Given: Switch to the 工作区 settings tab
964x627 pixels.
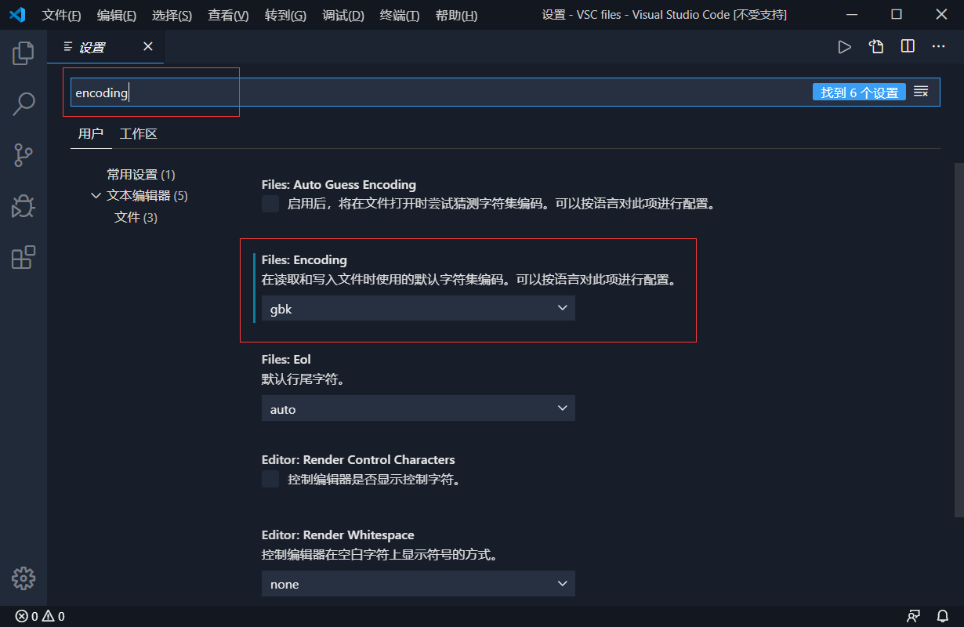Looking at the screenshot, I should pyautogui.click(x=138, y=133).
